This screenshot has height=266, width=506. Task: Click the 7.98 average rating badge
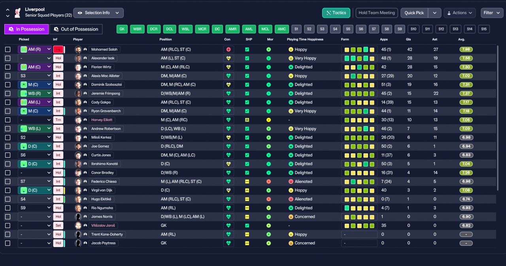[466, 49]
